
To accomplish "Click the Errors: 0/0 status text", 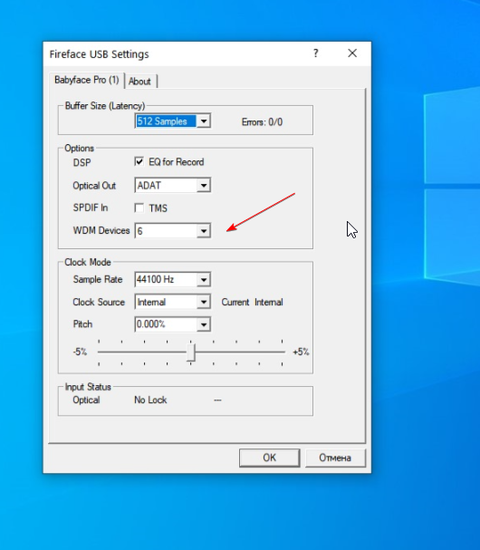I will 262,122.
